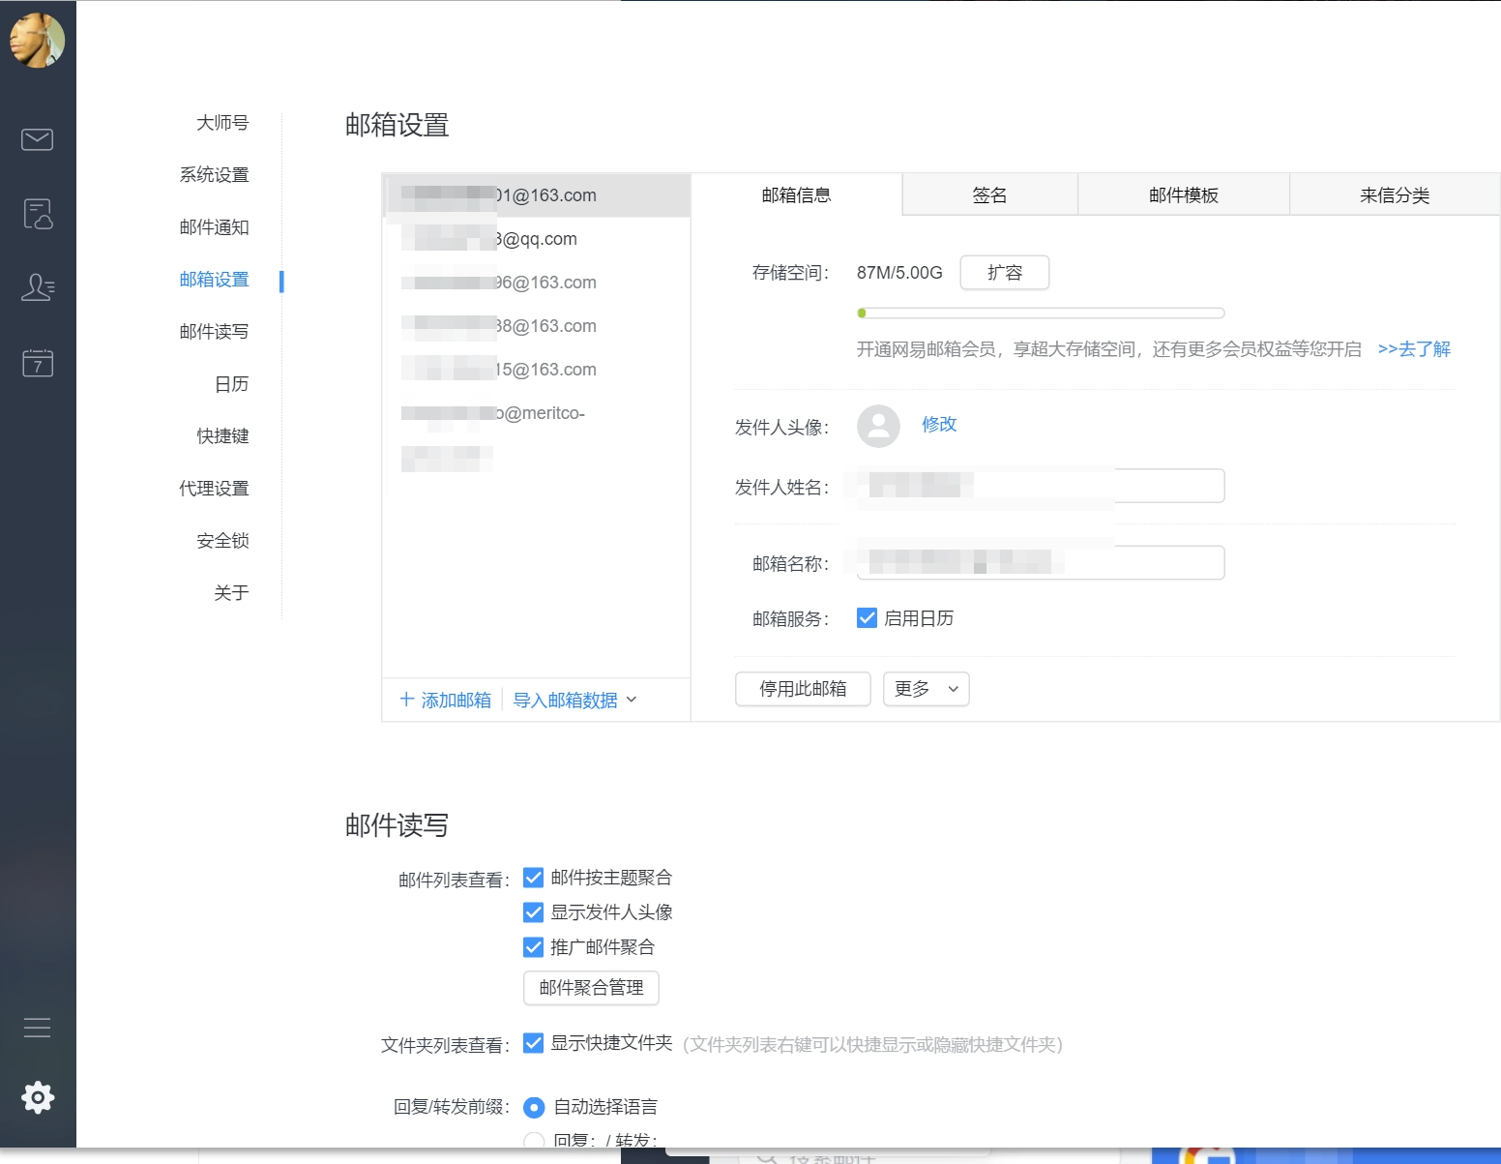Click the 邮箱名称 input field
The width and height of the screenshot is (1501, 1164).
tap(1041, 562)
